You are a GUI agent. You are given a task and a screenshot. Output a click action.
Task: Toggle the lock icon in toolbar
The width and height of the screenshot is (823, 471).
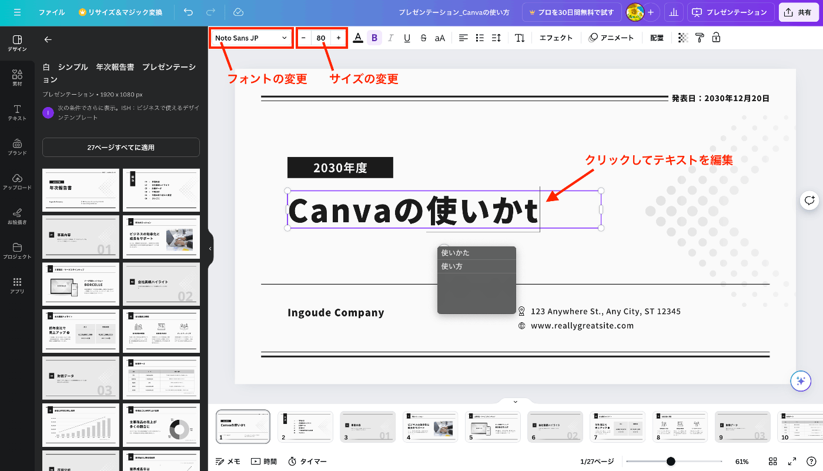715,38
